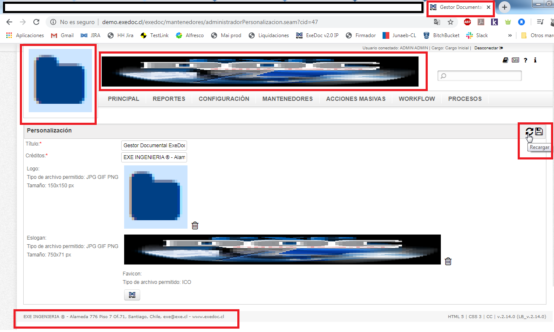This screenshot has height=332, width=554.
Task: Open the REPORTES menu
Action: point(169,99)
